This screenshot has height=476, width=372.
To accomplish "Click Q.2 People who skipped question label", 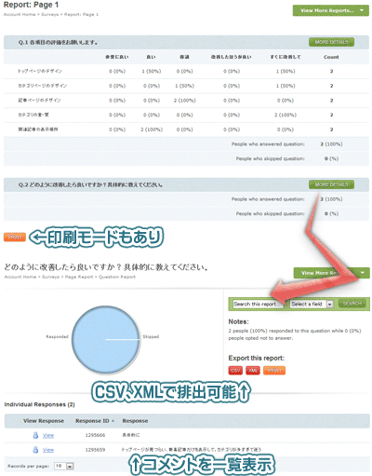I will (270, 213).
